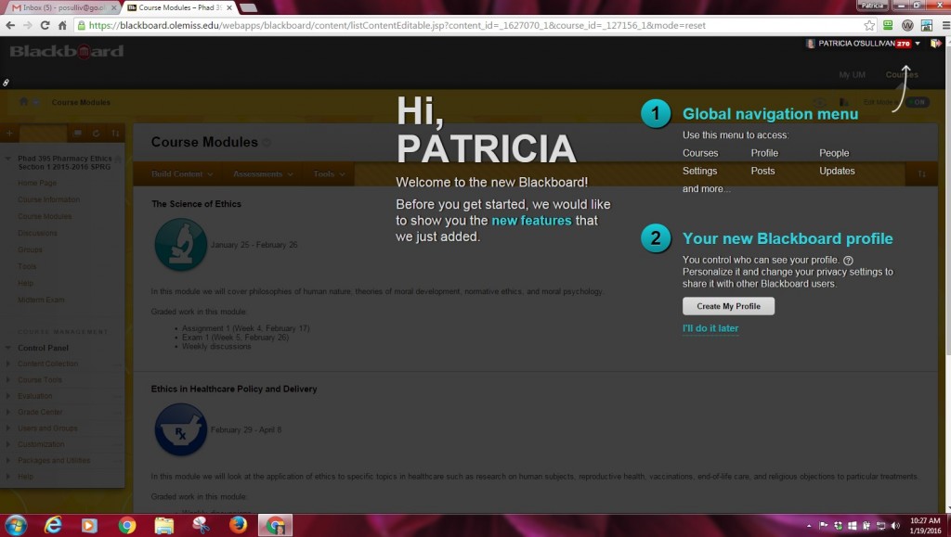951x537 pixels.
Task: Bookmark the page with the star icon
Action: click(x=869, y=25)
